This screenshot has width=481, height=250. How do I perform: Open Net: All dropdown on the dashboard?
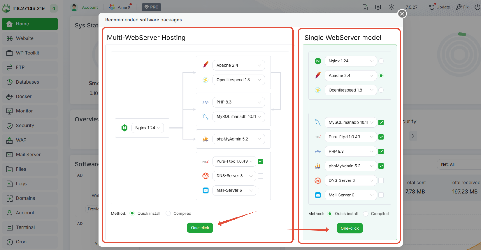(x=459, y=164)
